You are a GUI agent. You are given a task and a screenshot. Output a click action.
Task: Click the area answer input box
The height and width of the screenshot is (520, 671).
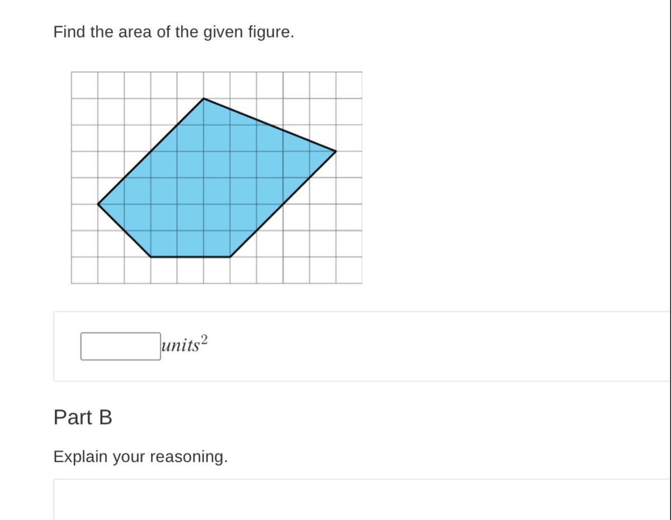[x=120, y=346]
